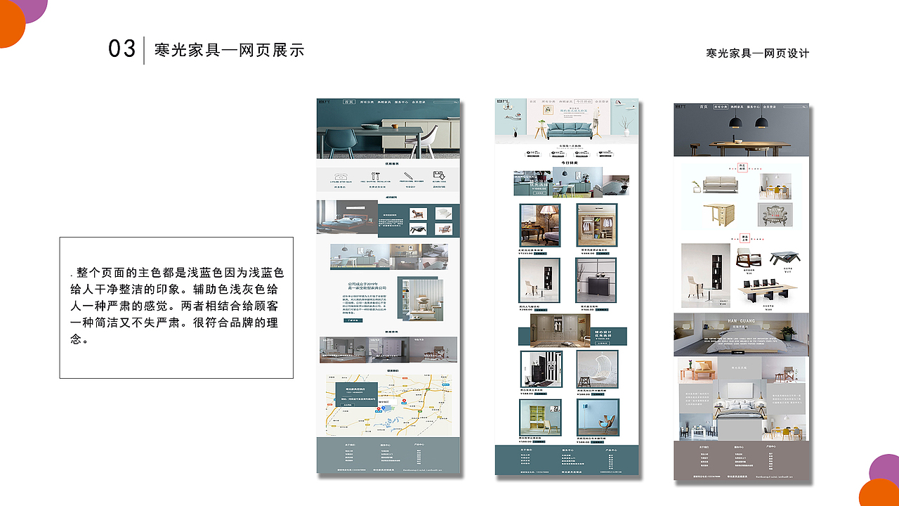Image resolution: width=899 pixels, height=506 pixels.
Task: Click the header text 寒光家具—网页设计
Action: tap(758, 53)
